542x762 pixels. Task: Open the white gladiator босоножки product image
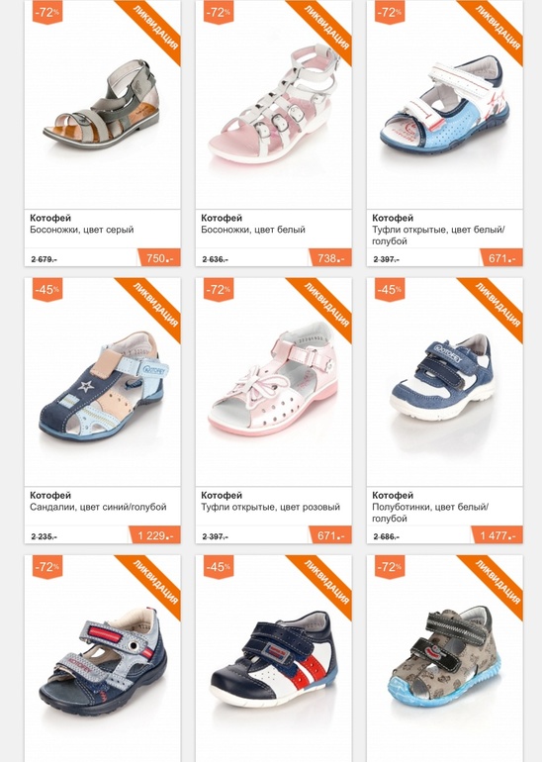tap(273, 104)
